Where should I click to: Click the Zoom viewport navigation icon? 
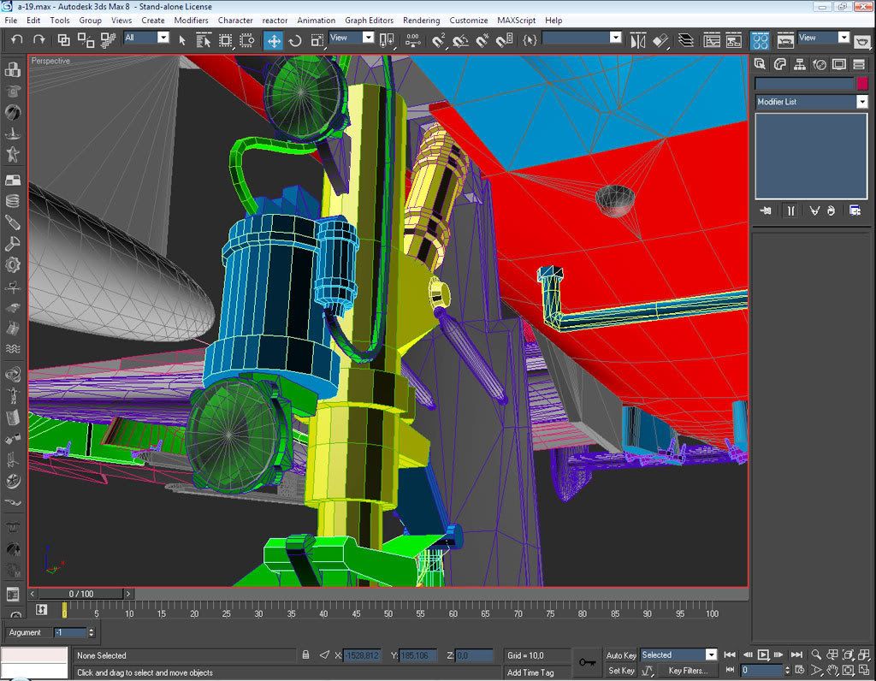[817, 654]
